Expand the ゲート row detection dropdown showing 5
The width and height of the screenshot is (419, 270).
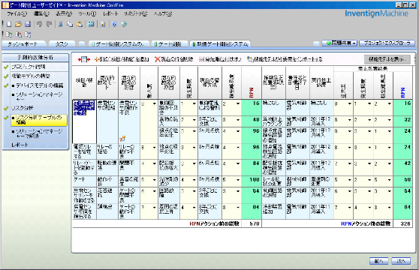click(x=231, y=180)
